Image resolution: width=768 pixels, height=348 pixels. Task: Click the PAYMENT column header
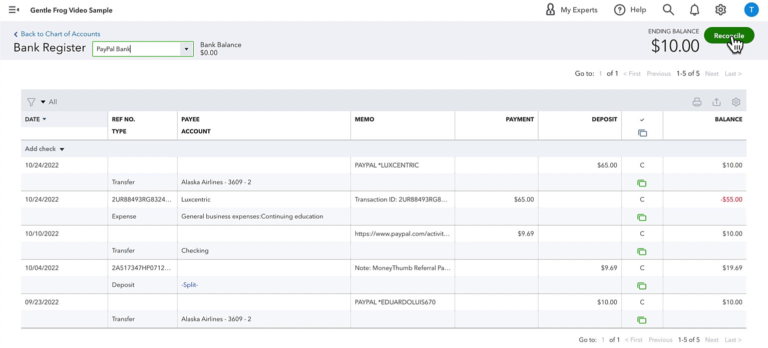(520, 119)
